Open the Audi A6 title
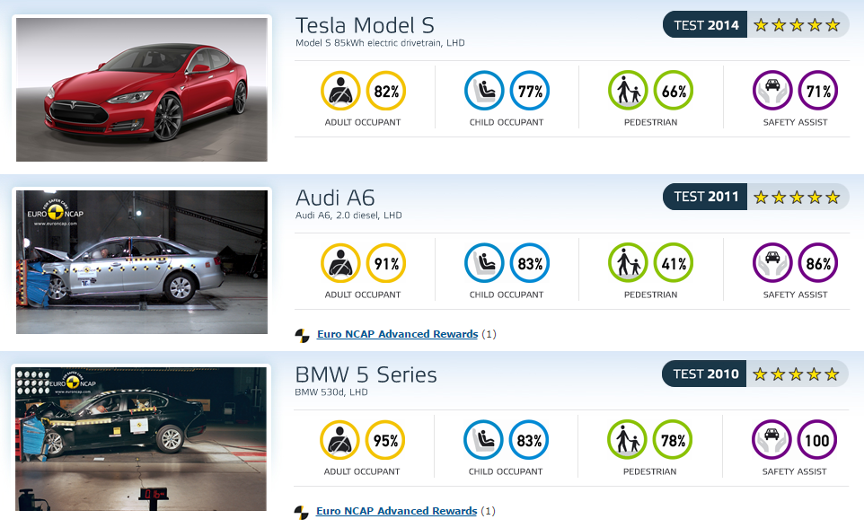Viewport: 864px width, 528px height. click(x=335, y=198)
